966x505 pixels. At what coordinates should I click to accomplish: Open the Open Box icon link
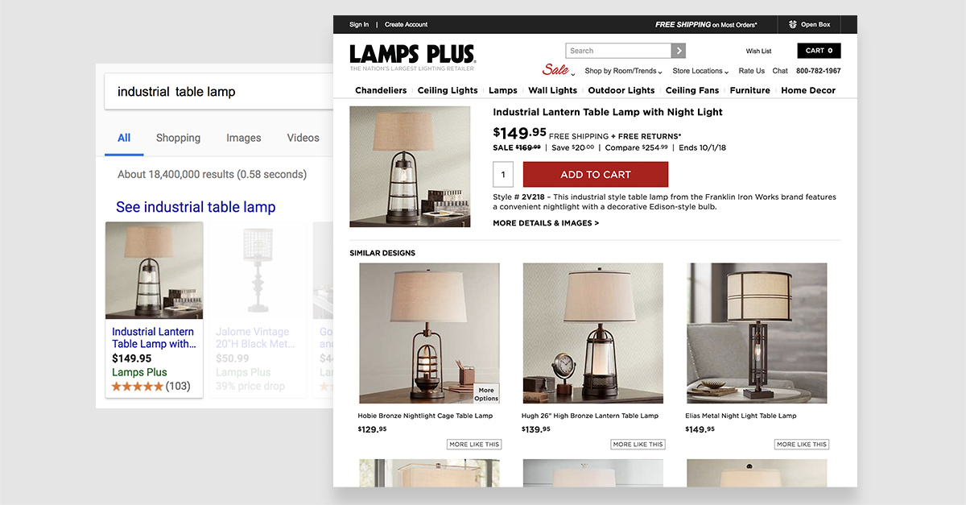click(810, 24)
